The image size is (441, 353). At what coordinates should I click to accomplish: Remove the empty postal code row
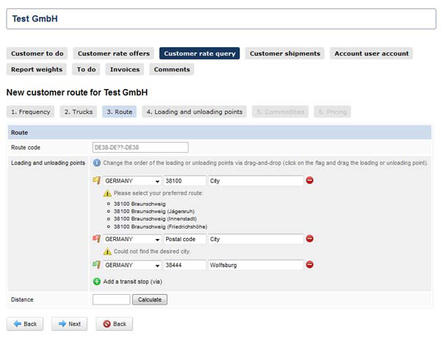(x=309, y=239)
